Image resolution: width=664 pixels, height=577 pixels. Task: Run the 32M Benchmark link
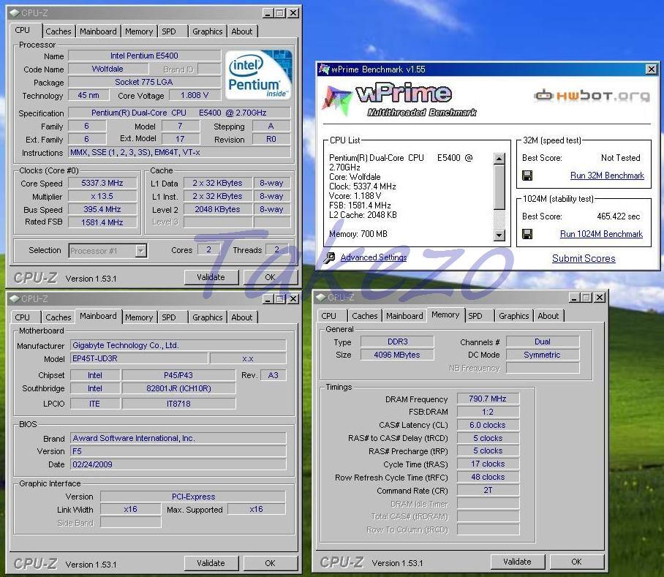[x=607, y=176]
